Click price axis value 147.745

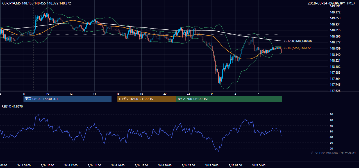pyautogui.click(x=335, y=85)
